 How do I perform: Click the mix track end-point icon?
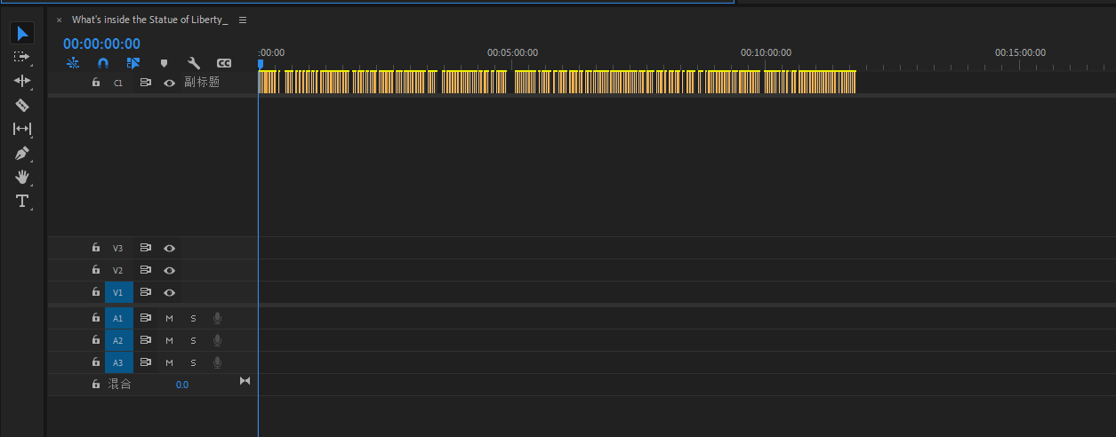click(x=245, y=381)
